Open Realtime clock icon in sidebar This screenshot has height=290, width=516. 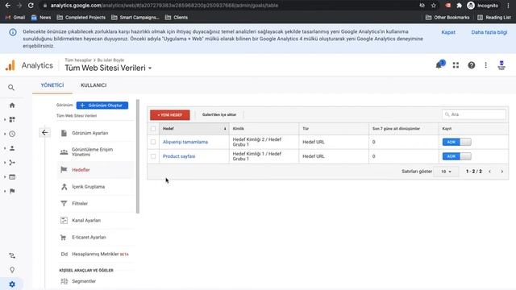point(12,134)
